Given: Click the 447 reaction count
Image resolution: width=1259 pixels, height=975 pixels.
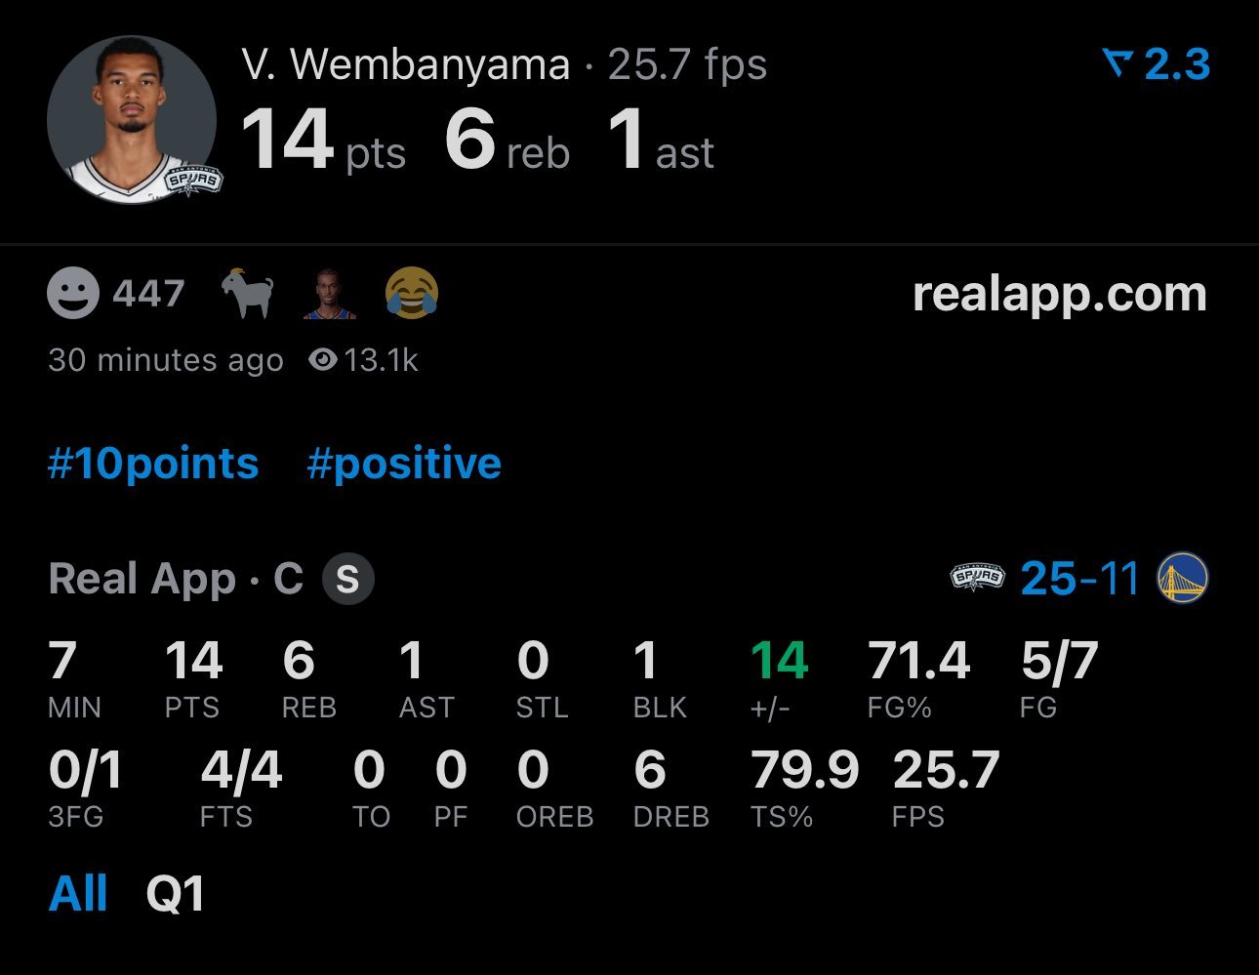Looking at the screenshot, I should (x=150, y=291).
